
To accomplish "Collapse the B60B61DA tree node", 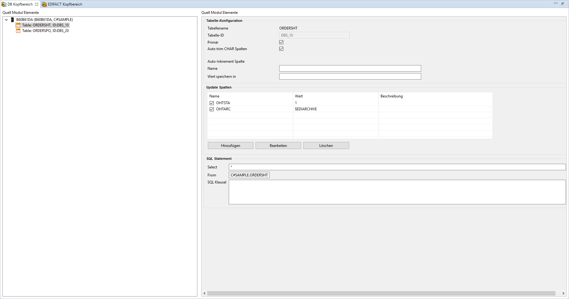I will [6, 20].
